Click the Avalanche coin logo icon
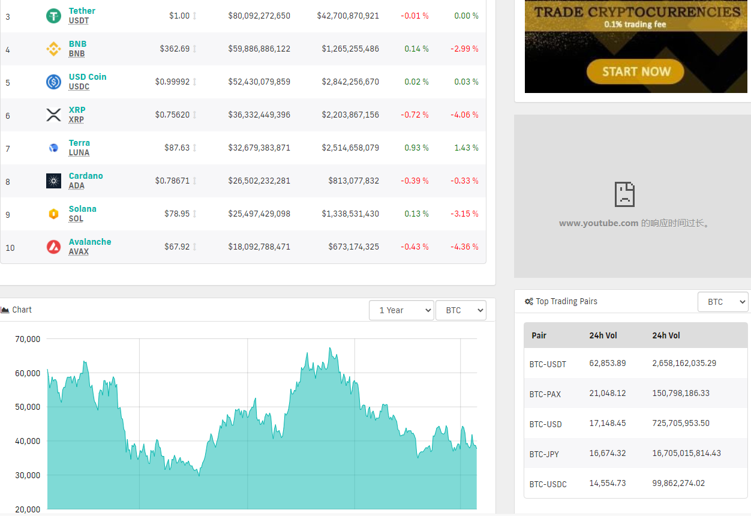The height and width of the screenshot is (516, 751). [x=53, y=247]
